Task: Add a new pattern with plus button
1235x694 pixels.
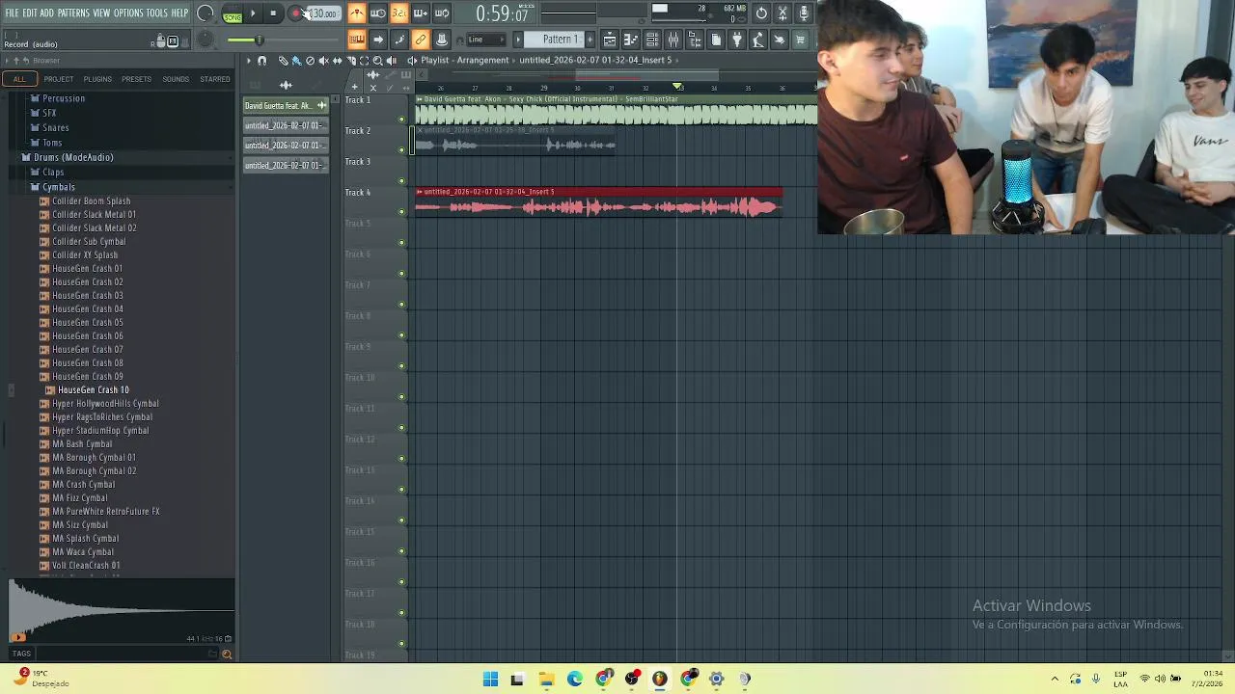Action: coord(590,40)
